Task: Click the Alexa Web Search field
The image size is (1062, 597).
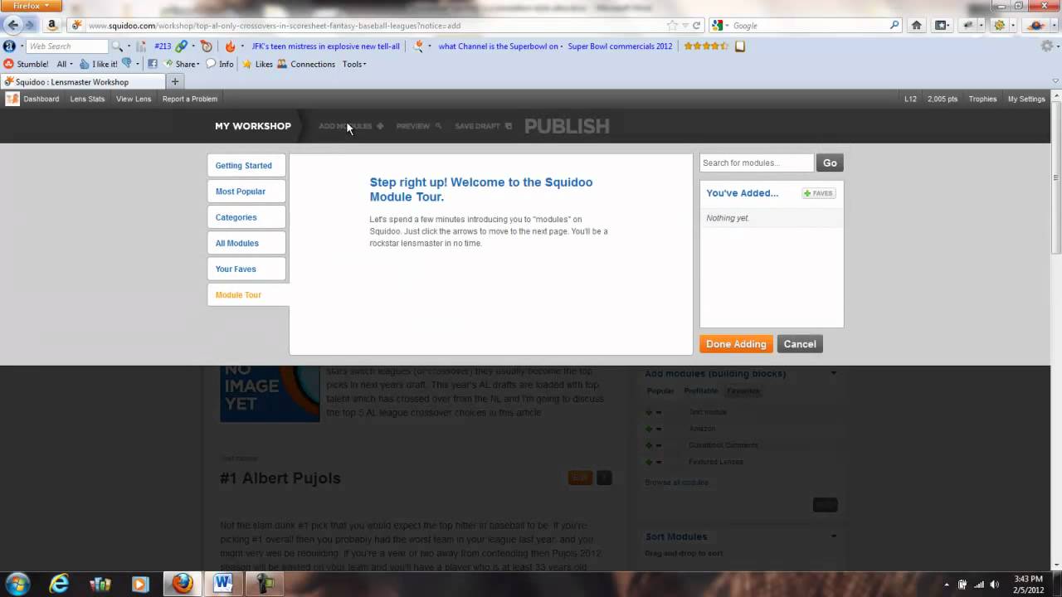Action: (67, 46)
